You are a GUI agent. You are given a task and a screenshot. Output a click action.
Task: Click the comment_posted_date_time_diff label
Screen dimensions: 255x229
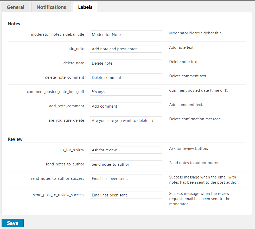pos(55,91)
